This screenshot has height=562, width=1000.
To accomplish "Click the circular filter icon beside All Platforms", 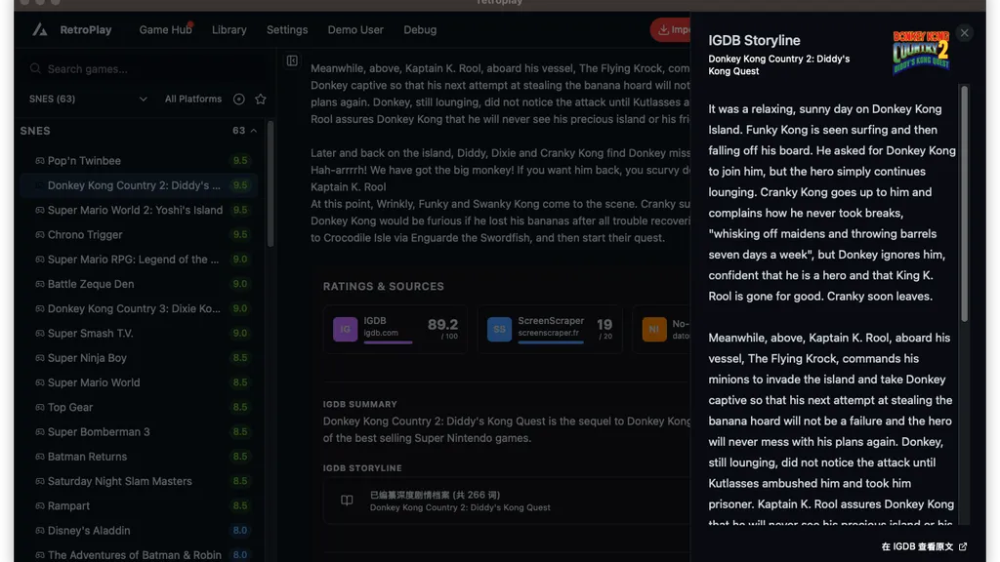I will pyautogui.click(x=238, y=99).
